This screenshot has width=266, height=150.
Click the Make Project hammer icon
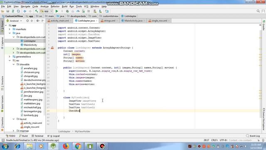click(37, 11)
